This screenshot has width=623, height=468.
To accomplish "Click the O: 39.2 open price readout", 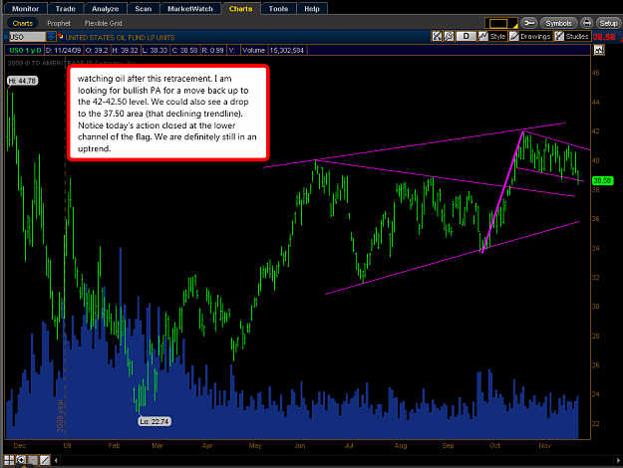I will click(96, 51).
